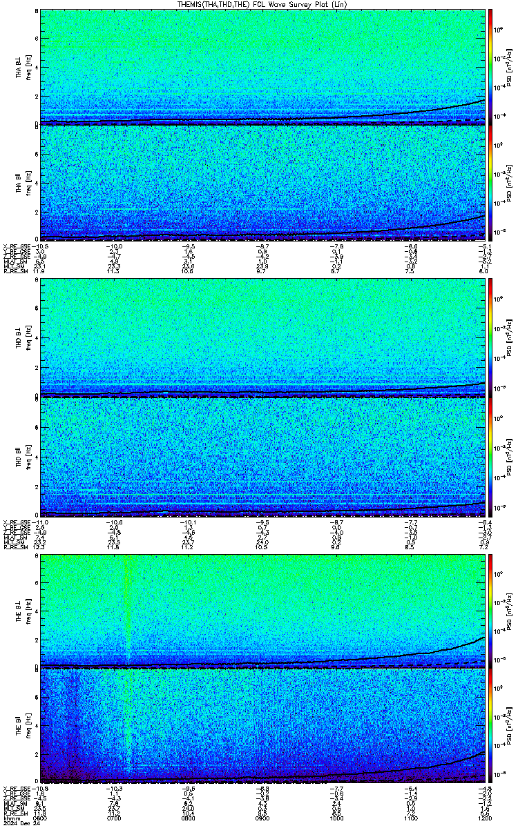Click the THA B-parallel color bar
Image resolution: width=518 pixels, height=828 pixels.
click(x=490, y=182)
